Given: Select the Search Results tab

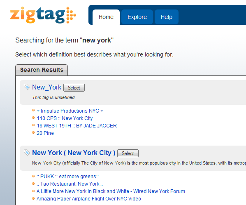Looking at the screenshot, I should pyautogui.click(x=42, y=70).
